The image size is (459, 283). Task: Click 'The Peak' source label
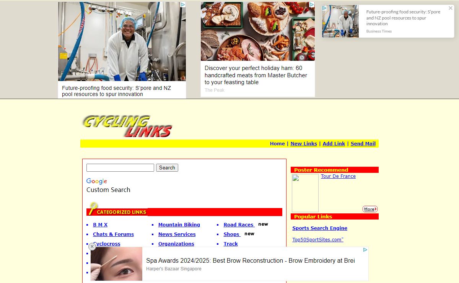(215, 90)
